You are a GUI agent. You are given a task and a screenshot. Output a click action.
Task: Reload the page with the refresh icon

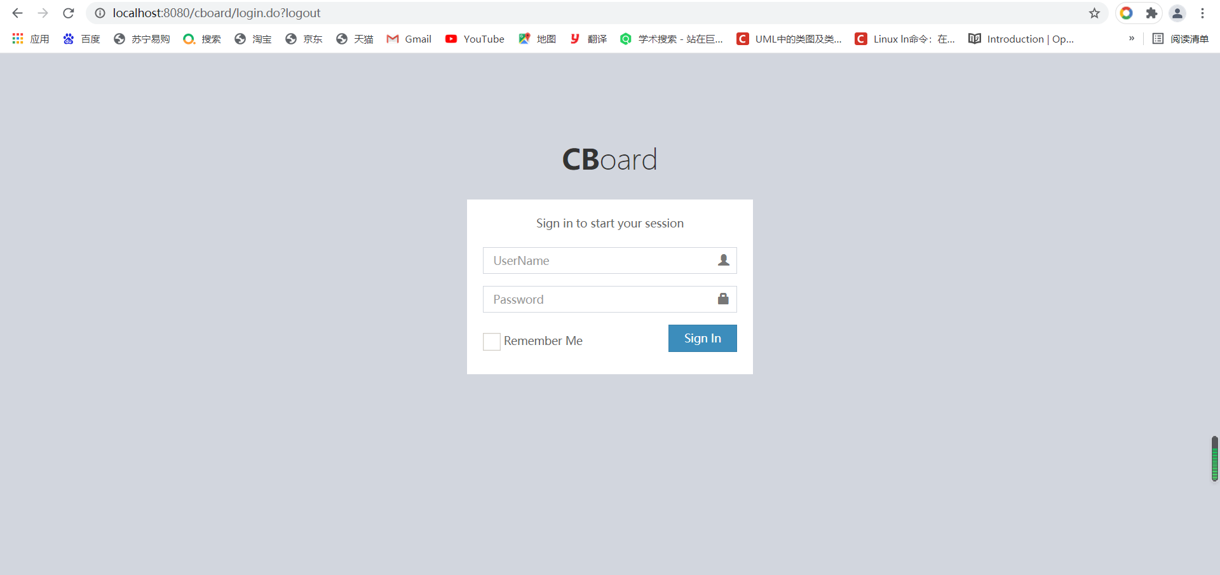69,13
